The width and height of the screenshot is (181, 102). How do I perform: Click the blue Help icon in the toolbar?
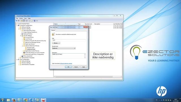(x=35, y=21)
